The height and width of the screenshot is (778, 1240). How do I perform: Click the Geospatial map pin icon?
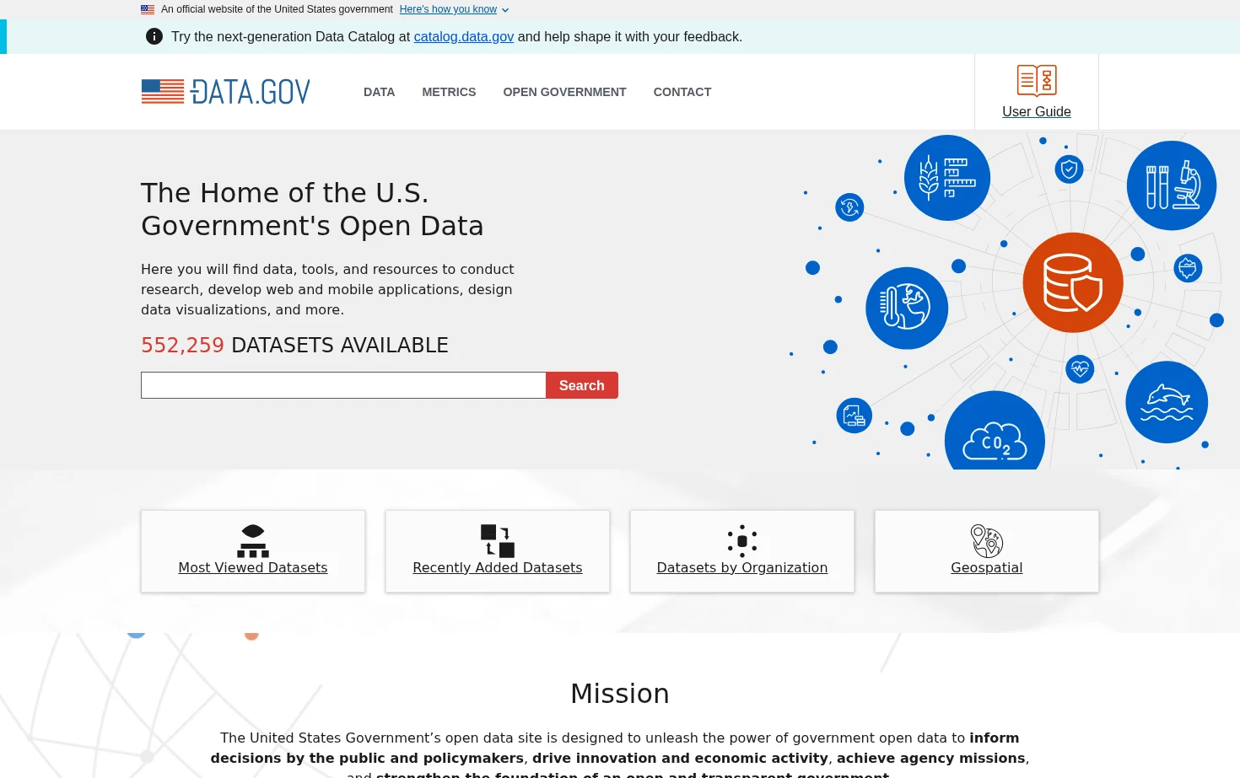tap(987, 541)
